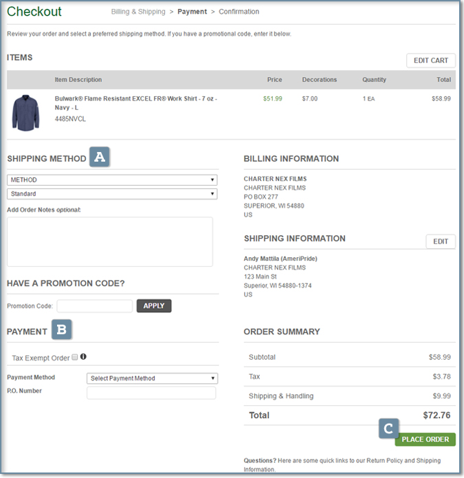Go to Billing & Shipping step
Viewport: 464px width, 478px height.
[138, 12]
